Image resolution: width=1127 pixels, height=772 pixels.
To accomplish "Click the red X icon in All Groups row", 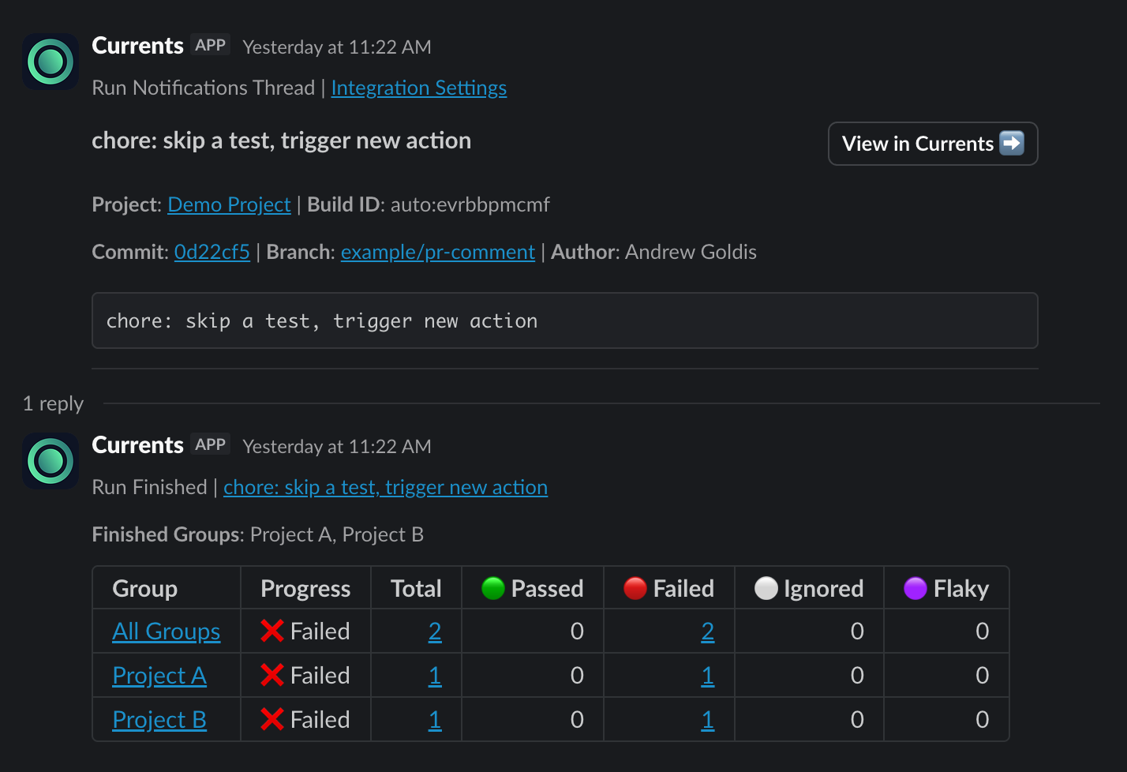I will pos(272,631).
